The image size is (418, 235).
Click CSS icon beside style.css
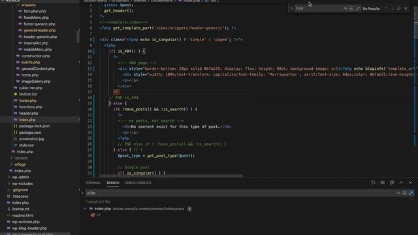point(16,145)
